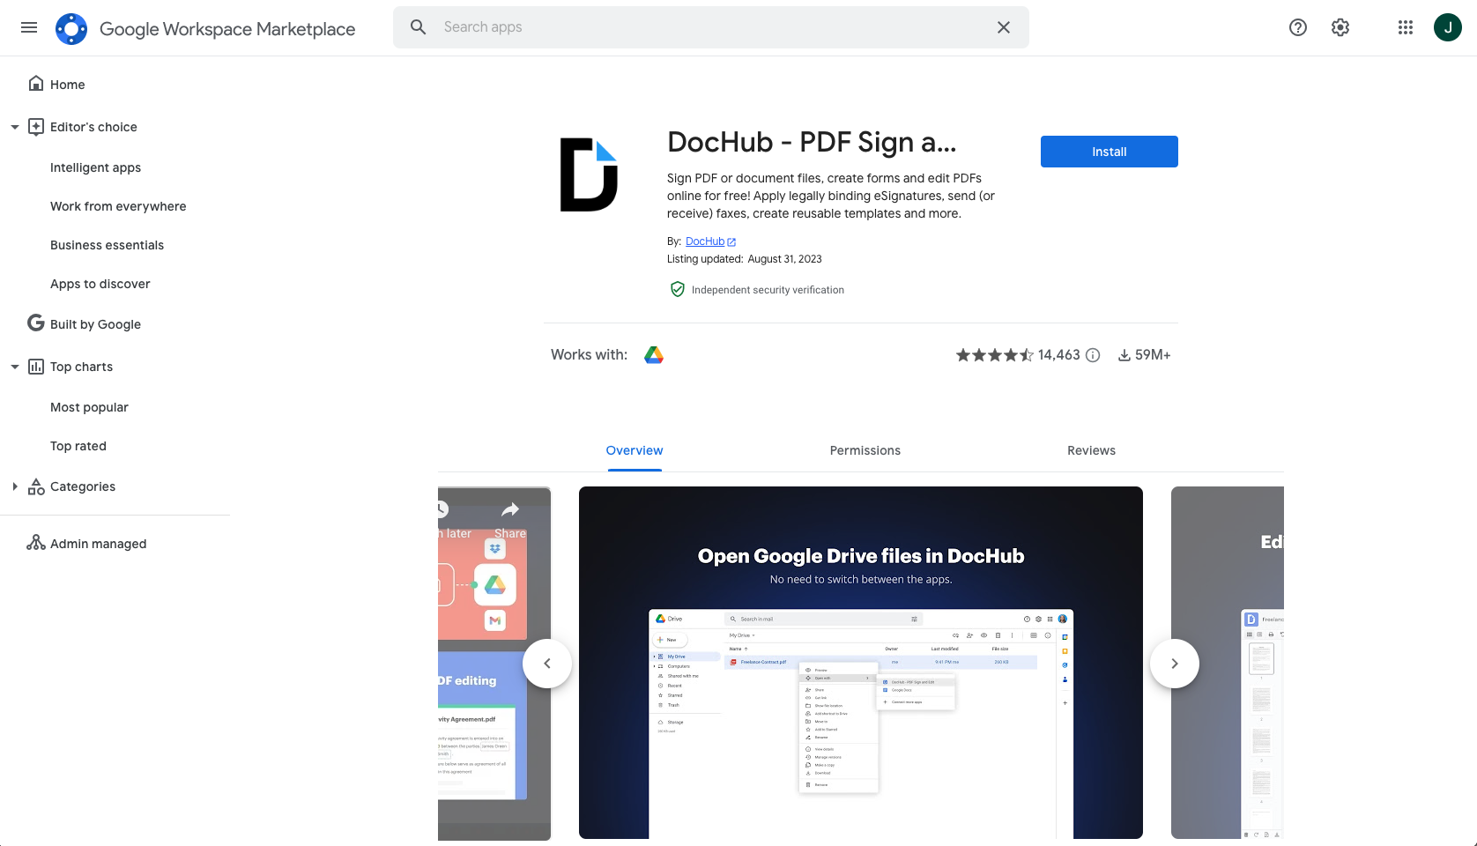This screenshot has width=1477, height=846.
Task: Select Apps to discover
Action: pyautogui.click(x=100, y=284)
